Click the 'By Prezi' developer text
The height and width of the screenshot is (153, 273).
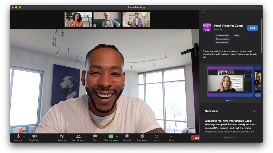(218, 30)
